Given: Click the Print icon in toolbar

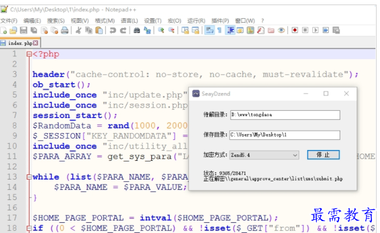Looking at the screenshot, I should point(65,30).
